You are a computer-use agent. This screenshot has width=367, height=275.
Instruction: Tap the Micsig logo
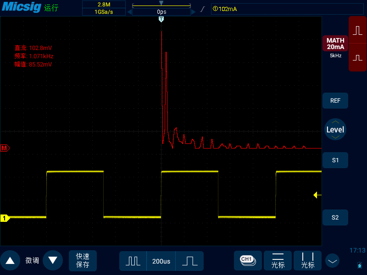(x=21, y=7)
